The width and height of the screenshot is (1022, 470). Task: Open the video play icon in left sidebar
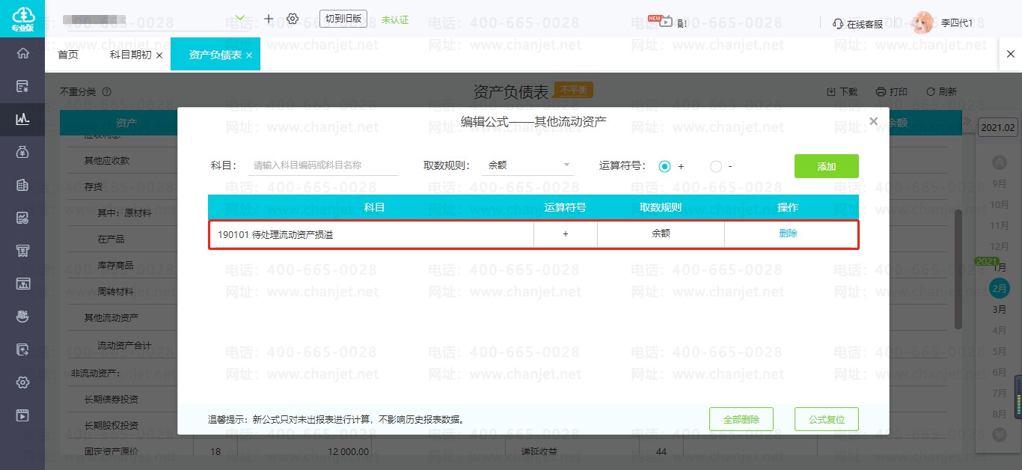[x=22, y=415]
